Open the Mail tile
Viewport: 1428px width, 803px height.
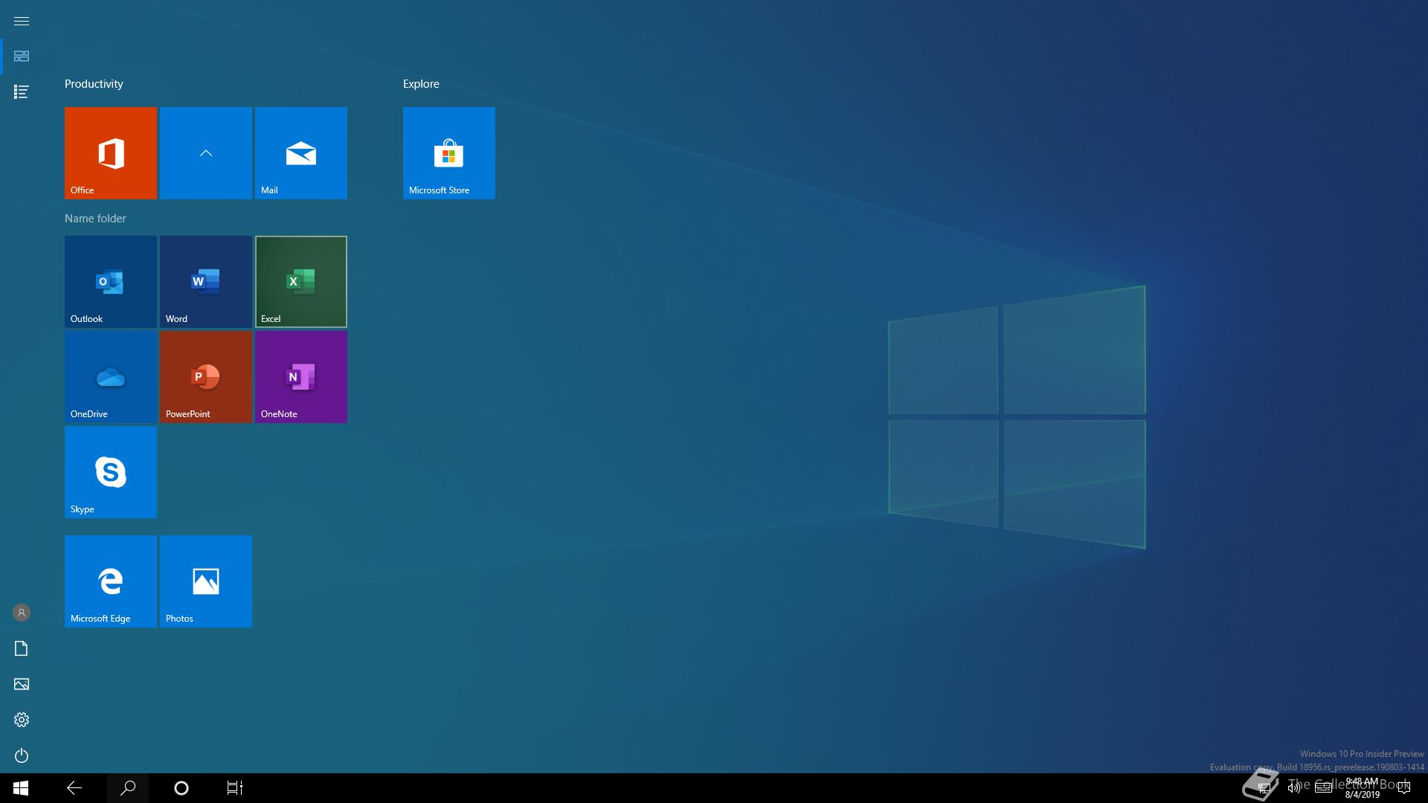300,152
